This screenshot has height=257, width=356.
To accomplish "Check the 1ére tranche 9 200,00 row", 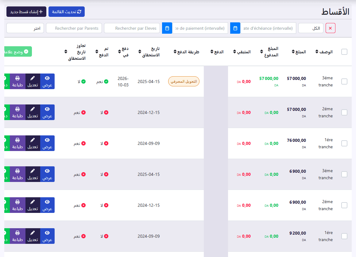I will coord(344,236).
